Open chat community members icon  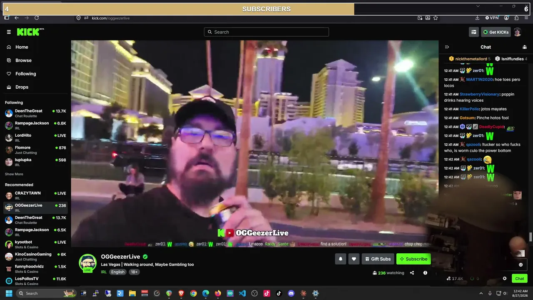[x=524, y=47]
